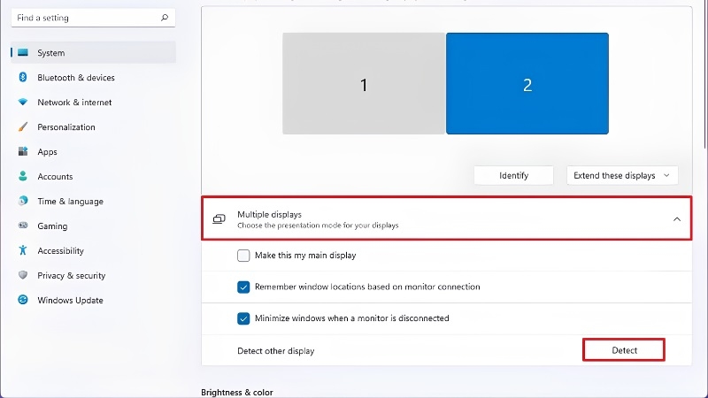Focus the Find a setting search box
The width and height of the screenshot is (708, 398).
[x=93, y=18]
